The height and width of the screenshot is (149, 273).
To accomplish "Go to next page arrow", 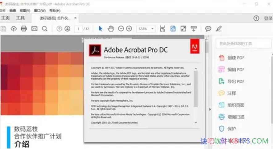I will point(67,29).
